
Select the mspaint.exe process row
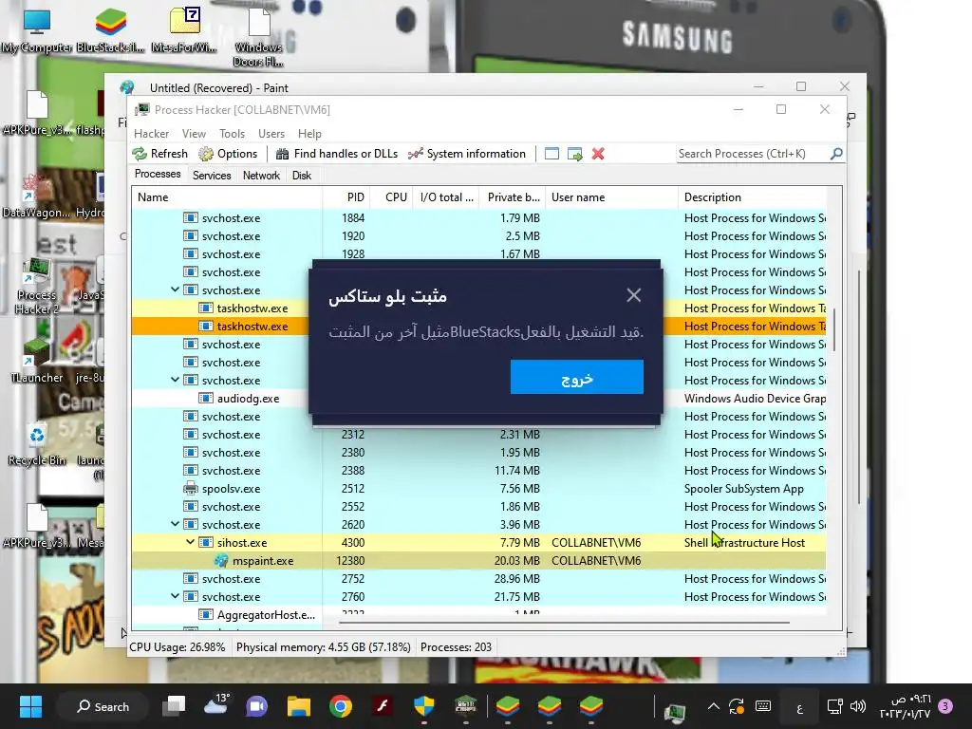(478, 560)
